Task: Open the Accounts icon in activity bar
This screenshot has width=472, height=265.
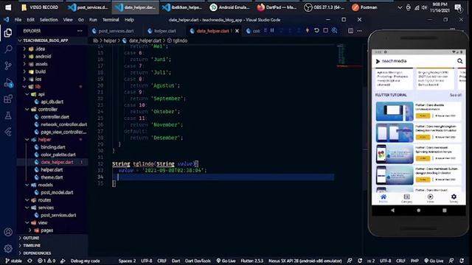Action: tap(8, 232)
